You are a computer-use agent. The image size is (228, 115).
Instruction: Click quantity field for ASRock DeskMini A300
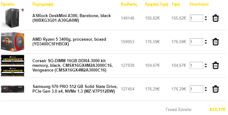(196, 18)
